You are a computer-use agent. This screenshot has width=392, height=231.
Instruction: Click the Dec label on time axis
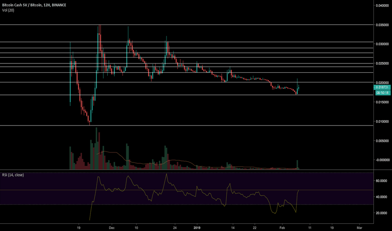pyautogui.click(x=112, y=228)
